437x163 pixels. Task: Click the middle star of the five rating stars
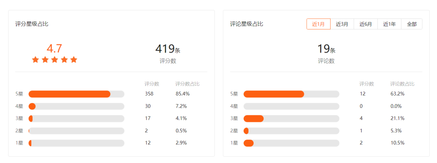coord(55,60)
